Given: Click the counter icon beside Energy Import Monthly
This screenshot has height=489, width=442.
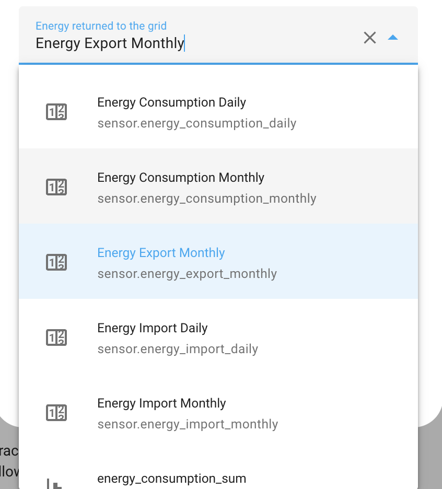Looking at the screenshot, I should 56,412.
